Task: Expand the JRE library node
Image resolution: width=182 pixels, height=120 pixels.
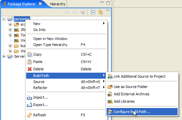Action: tap(10, 30)
